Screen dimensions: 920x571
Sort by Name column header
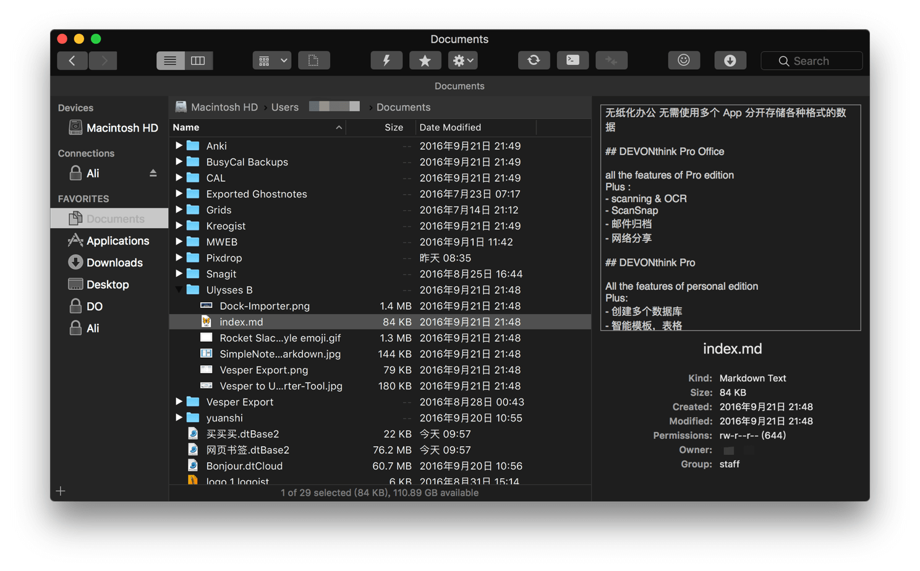pos(257,127)
